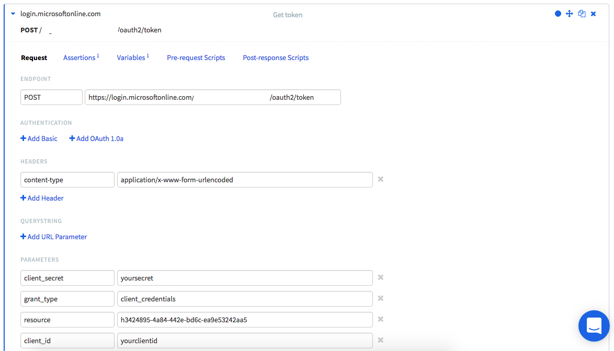Remove the content-type header row
Viewport: 614px width, 351px height.
[381, 179]
